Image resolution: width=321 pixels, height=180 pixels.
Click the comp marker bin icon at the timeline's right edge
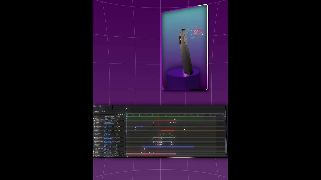pyautogui.click(x=225, y=116)
